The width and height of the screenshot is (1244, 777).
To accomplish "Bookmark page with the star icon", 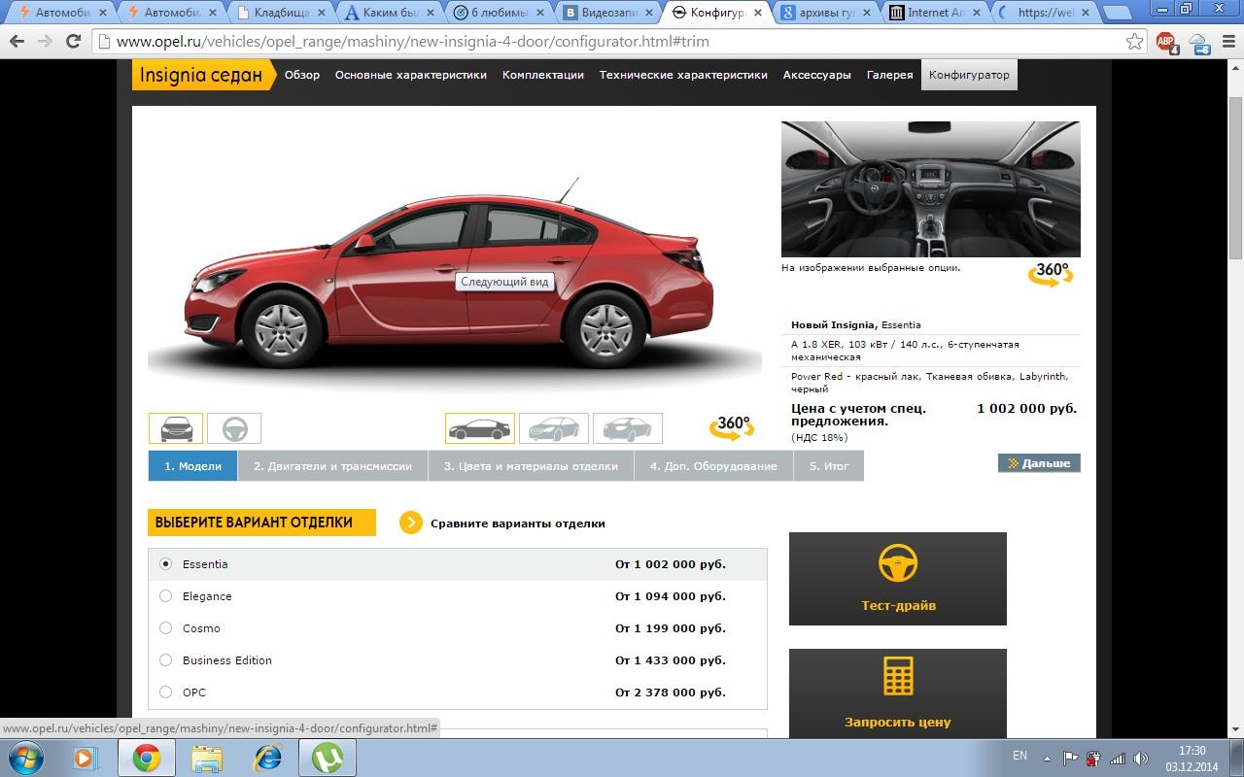I will coord(1134,42).
